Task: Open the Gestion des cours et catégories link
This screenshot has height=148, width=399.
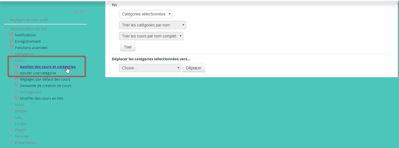Action: click(47, 67)
